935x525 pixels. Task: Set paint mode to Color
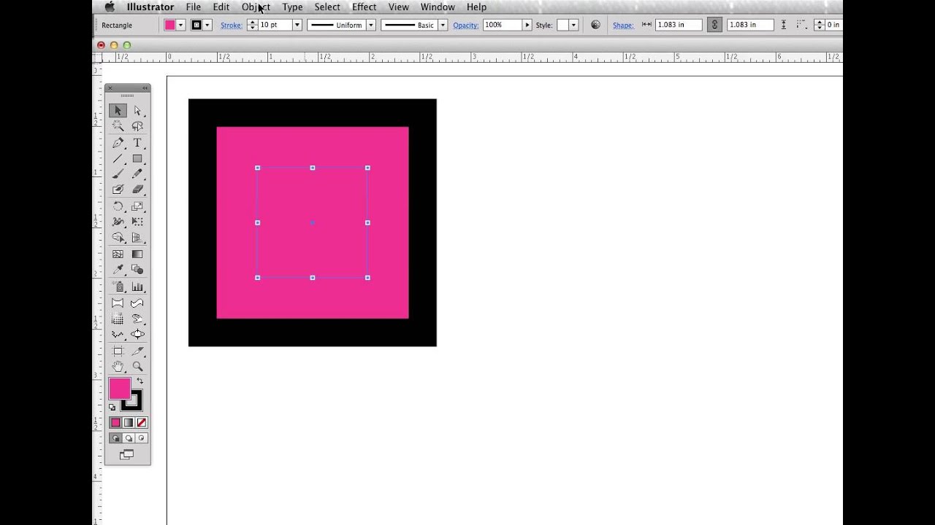115,422
